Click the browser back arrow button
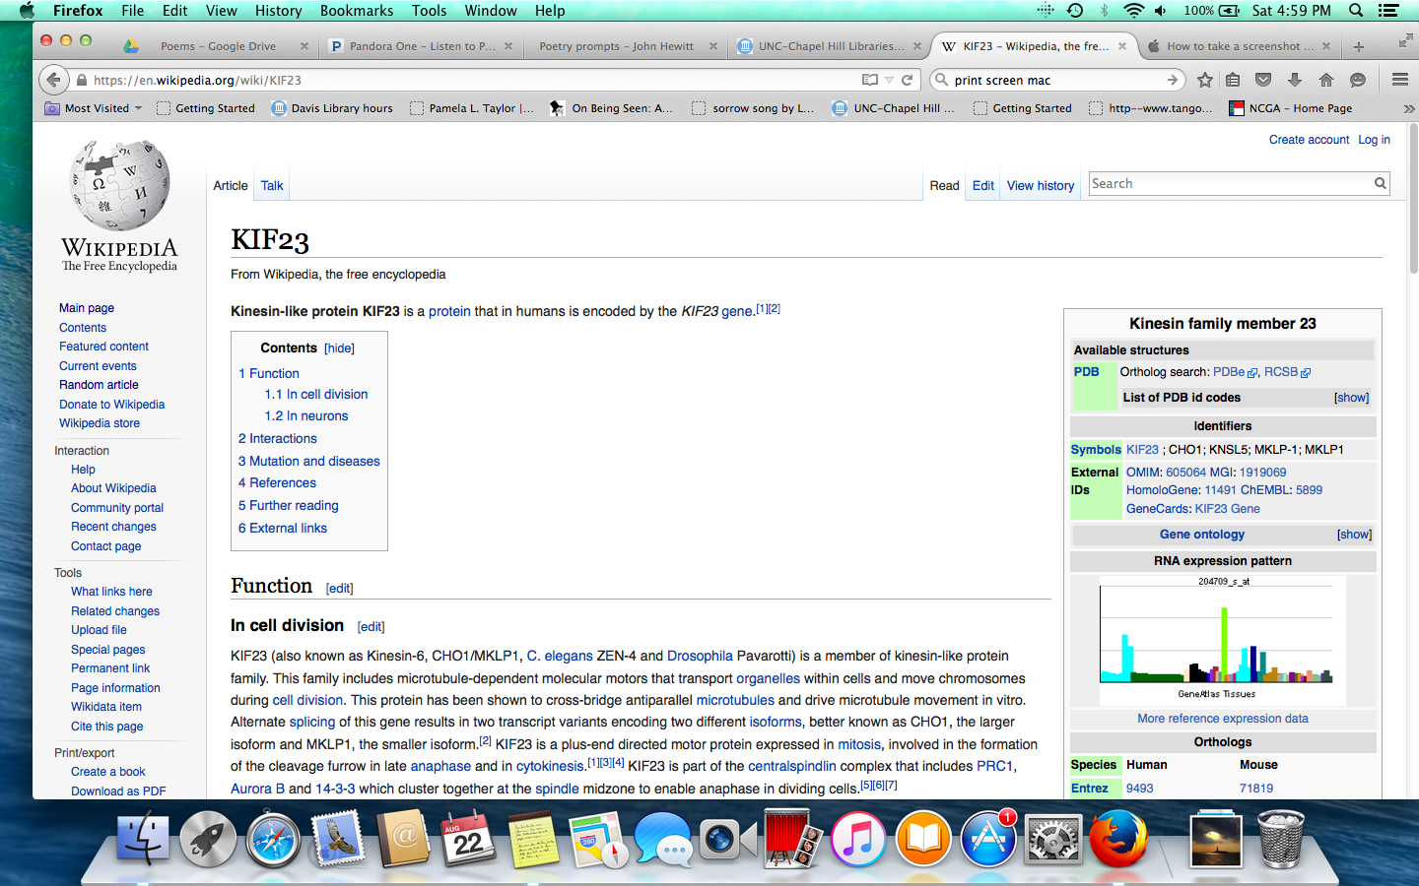Viewport: 1419px width, 886px height. 54,80
